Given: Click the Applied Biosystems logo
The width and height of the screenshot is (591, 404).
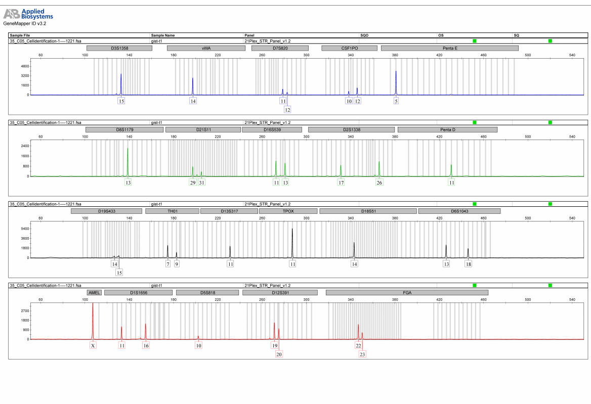Looking at the screenshot, I should 28,14.
